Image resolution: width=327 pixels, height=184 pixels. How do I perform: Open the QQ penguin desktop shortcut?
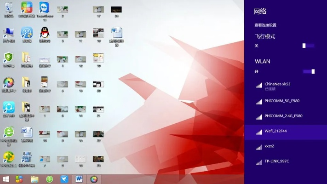click(x=44, y=33)
